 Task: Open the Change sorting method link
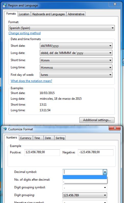point(24,33)
